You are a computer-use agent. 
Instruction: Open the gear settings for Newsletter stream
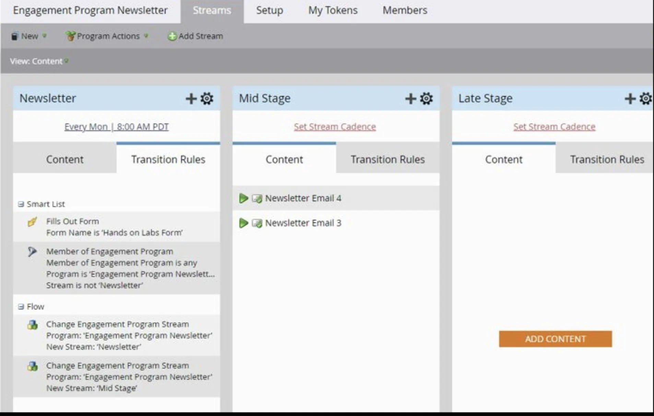coord(207,99)
